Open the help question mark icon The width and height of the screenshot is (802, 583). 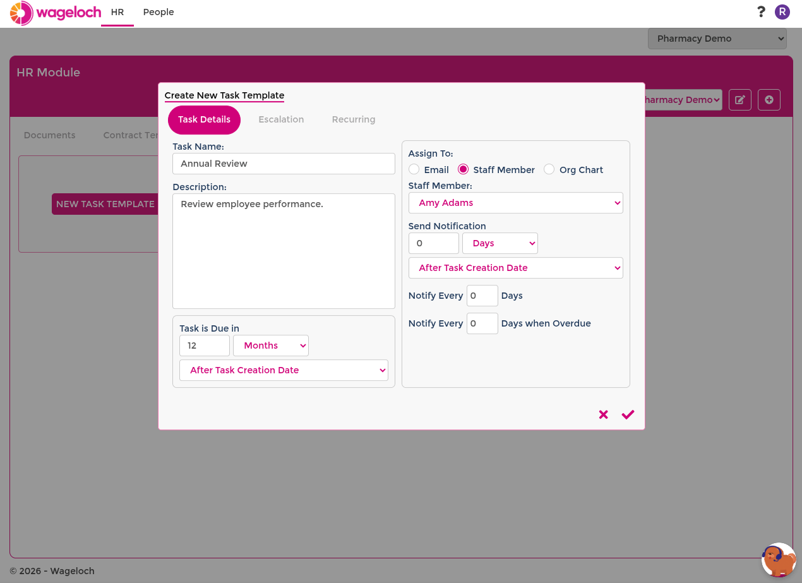(761, 11)
